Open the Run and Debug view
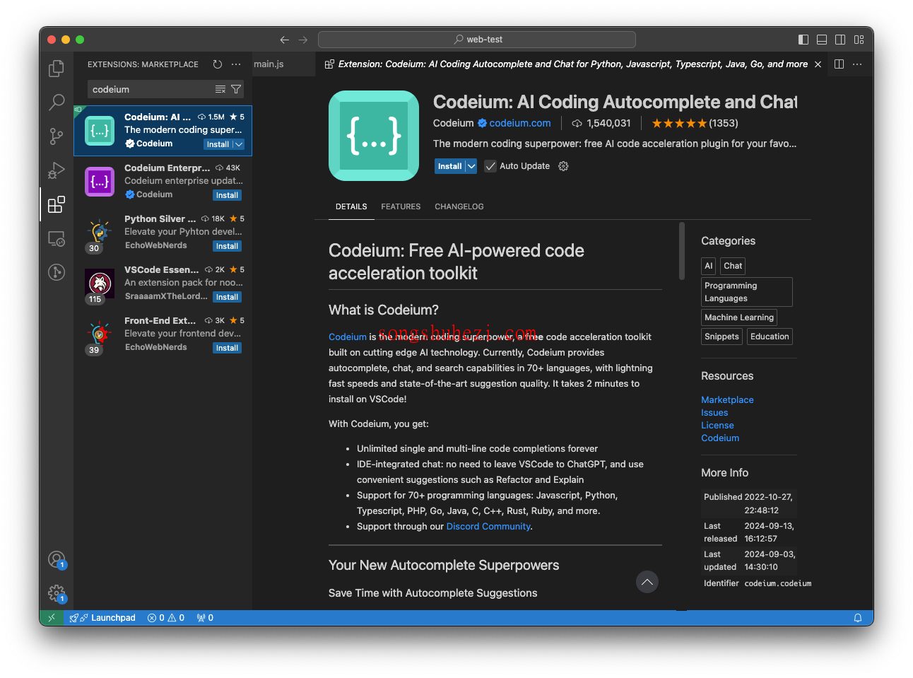The width and height of the screenshot is (913, 678). pyautogui.click(x=57, y=170)
